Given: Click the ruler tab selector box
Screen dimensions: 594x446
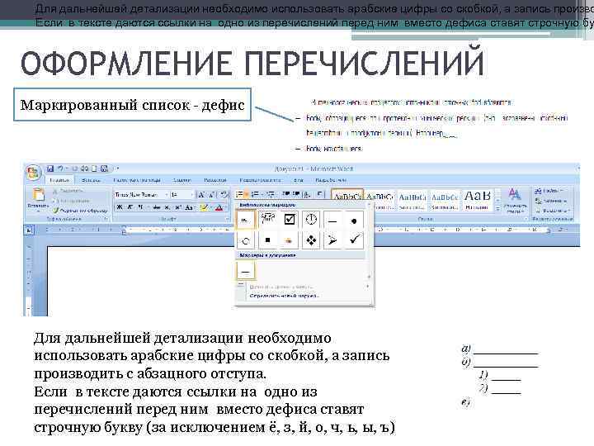Looking at the screenshot, I should click(29, 230).
